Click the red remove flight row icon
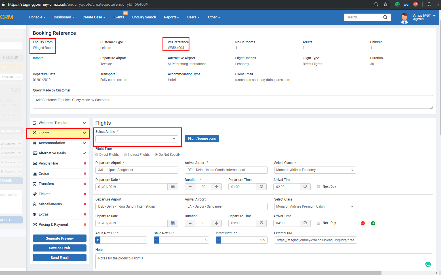The width and height of the screenshot is (441, 275). (x=362, y=223)
